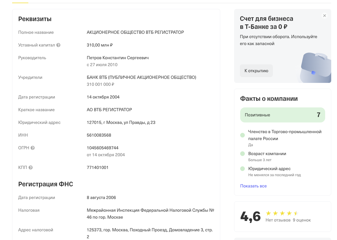Click the highlighted yellow active tab underline
The image size is (337, 240).
click(x=20, y=3)
